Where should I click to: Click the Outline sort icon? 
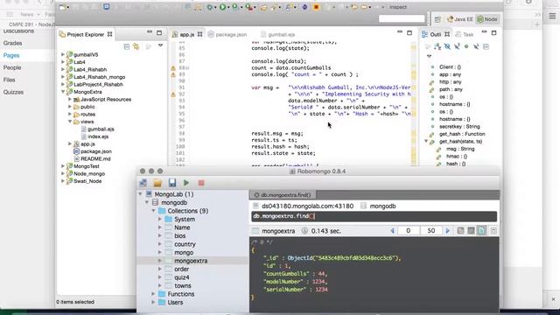pos(437,46)
